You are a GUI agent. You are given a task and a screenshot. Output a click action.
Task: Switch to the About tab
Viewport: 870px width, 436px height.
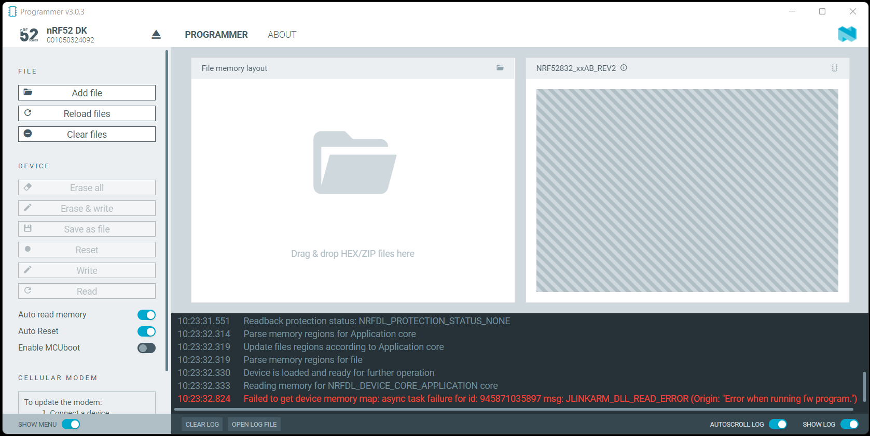pos(282,35)
